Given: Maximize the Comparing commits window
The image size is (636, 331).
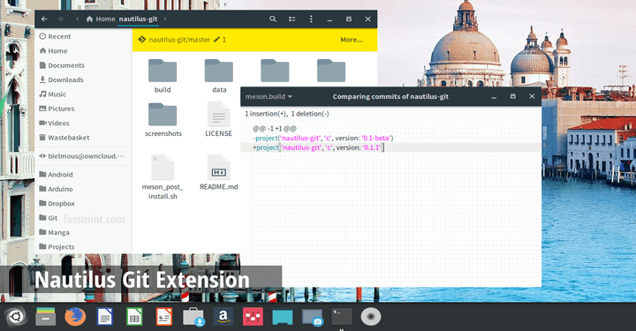Looking at the screenshot, I should [x=512, y=96].
